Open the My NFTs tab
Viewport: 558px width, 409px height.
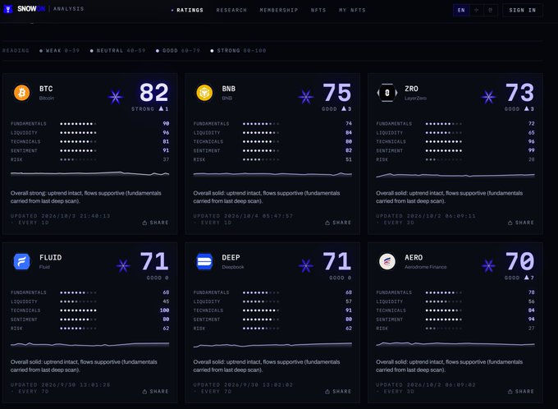[x=352, y=11]
